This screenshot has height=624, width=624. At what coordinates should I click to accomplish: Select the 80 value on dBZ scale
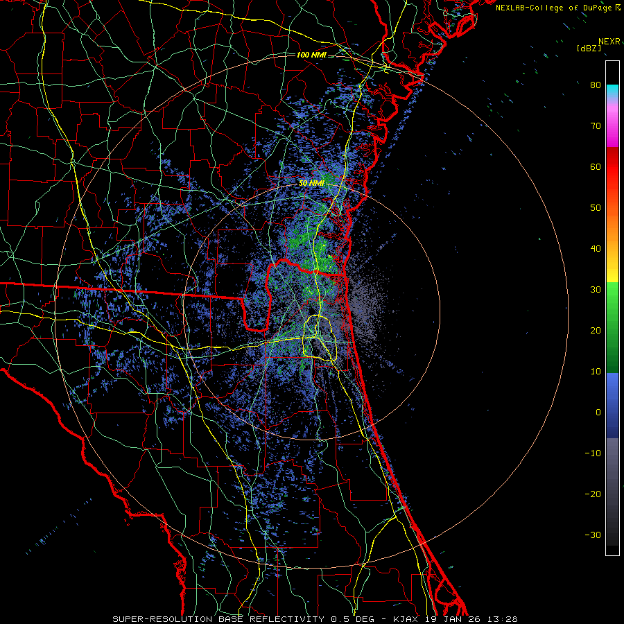click(x=596, y=85)
